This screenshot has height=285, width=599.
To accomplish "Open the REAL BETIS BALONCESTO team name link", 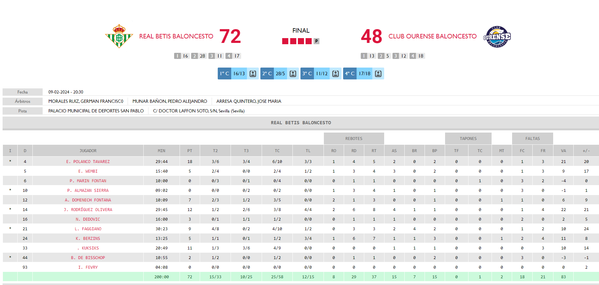I will (x=176, y=36).
